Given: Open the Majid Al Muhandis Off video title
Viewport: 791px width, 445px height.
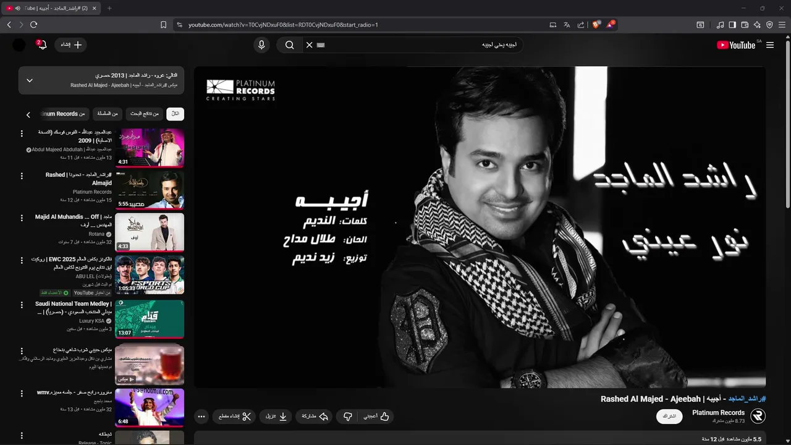Looking at the screenshot, I should pos(74,221).
